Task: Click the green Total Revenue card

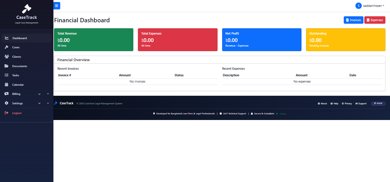Action: click(94, 40)
